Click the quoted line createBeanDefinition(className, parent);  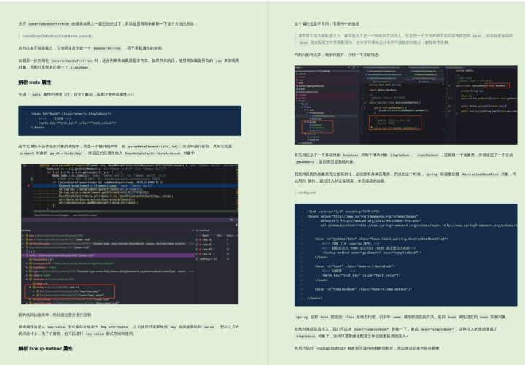coord(58,36)
